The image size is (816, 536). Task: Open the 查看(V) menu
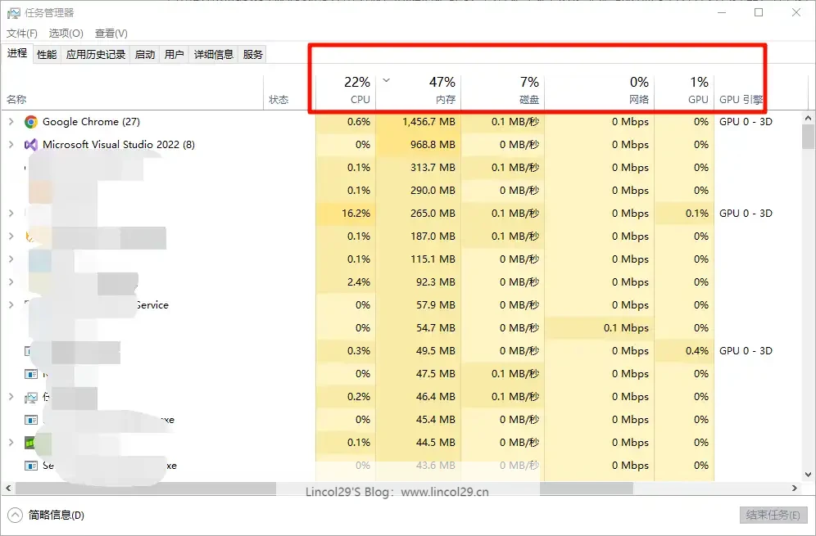tap(111, 34)
